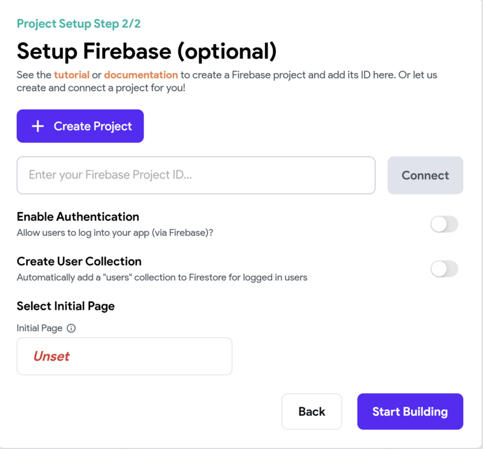
Task: Click the Connect button
Action: tap(425, 176)
